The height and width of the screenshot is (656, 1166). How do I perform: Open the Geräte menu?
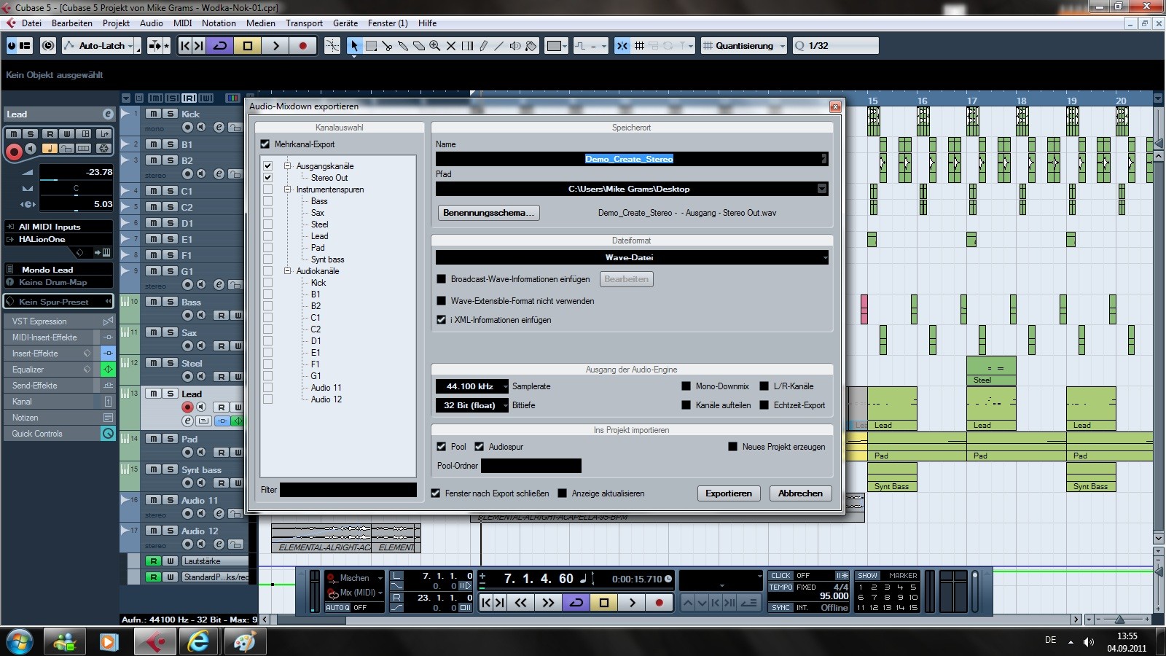345,23
